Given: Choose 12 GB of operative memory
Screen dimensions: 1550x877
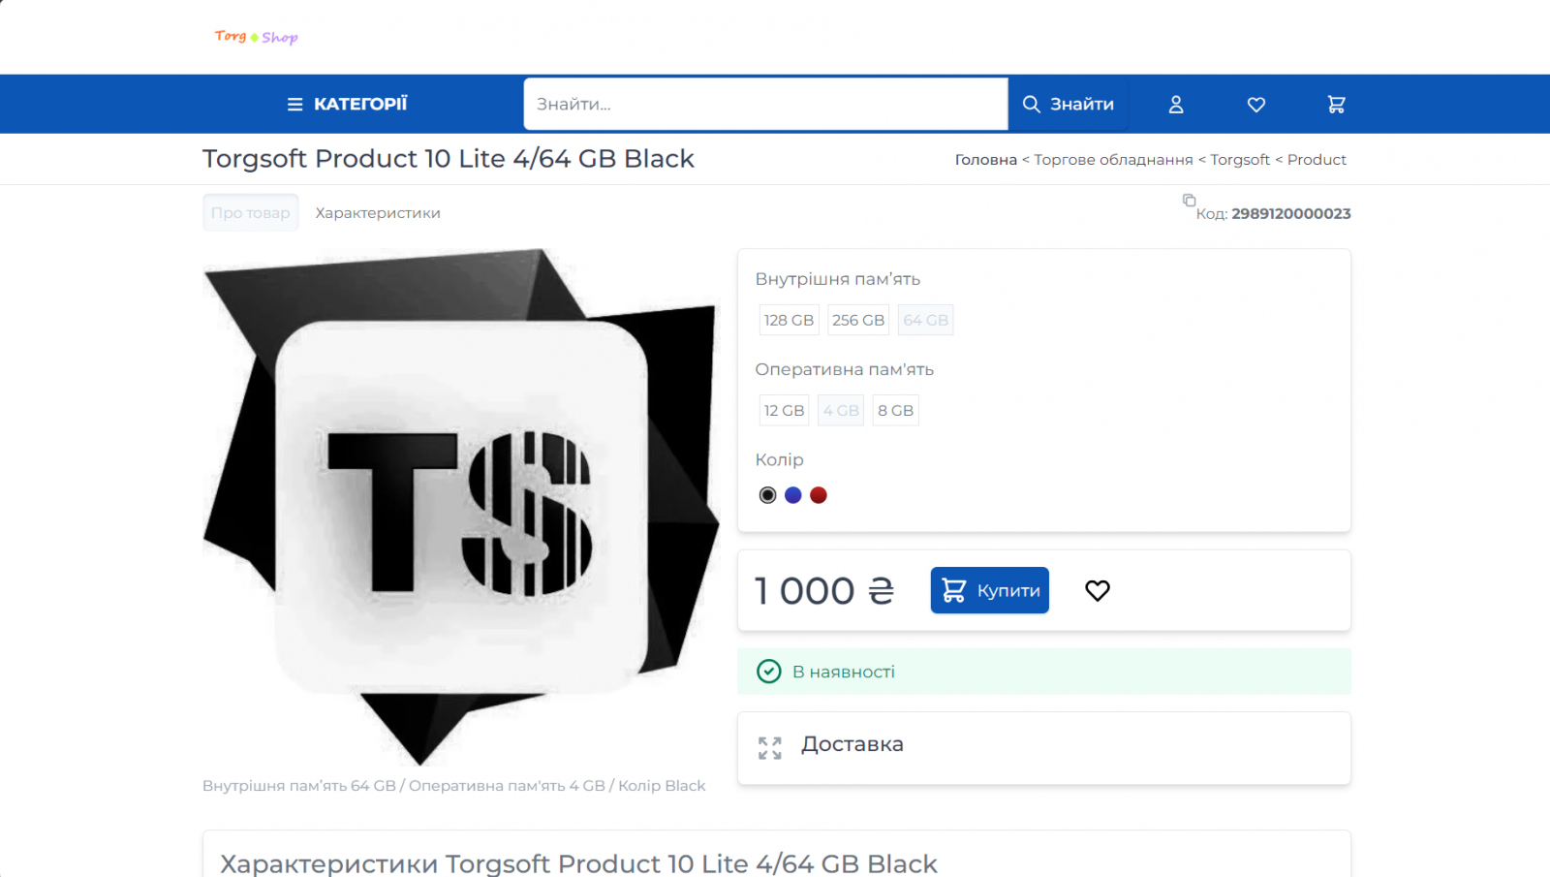Looking at the screenshot, I should point(783,410).
